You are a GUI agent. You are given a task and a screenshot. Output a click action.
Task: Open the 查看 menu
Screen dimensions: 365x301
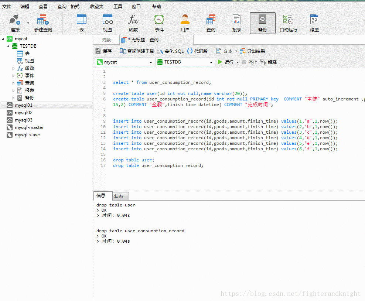pos(43,7)
